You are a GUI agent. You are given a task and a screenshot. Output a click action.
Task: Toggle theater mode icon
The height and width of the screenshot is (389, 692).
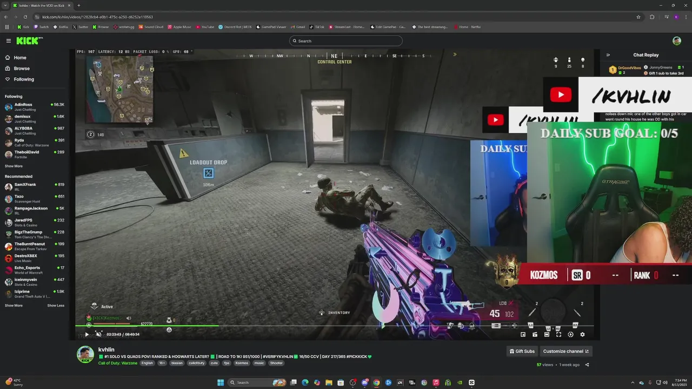click(547, 334)
